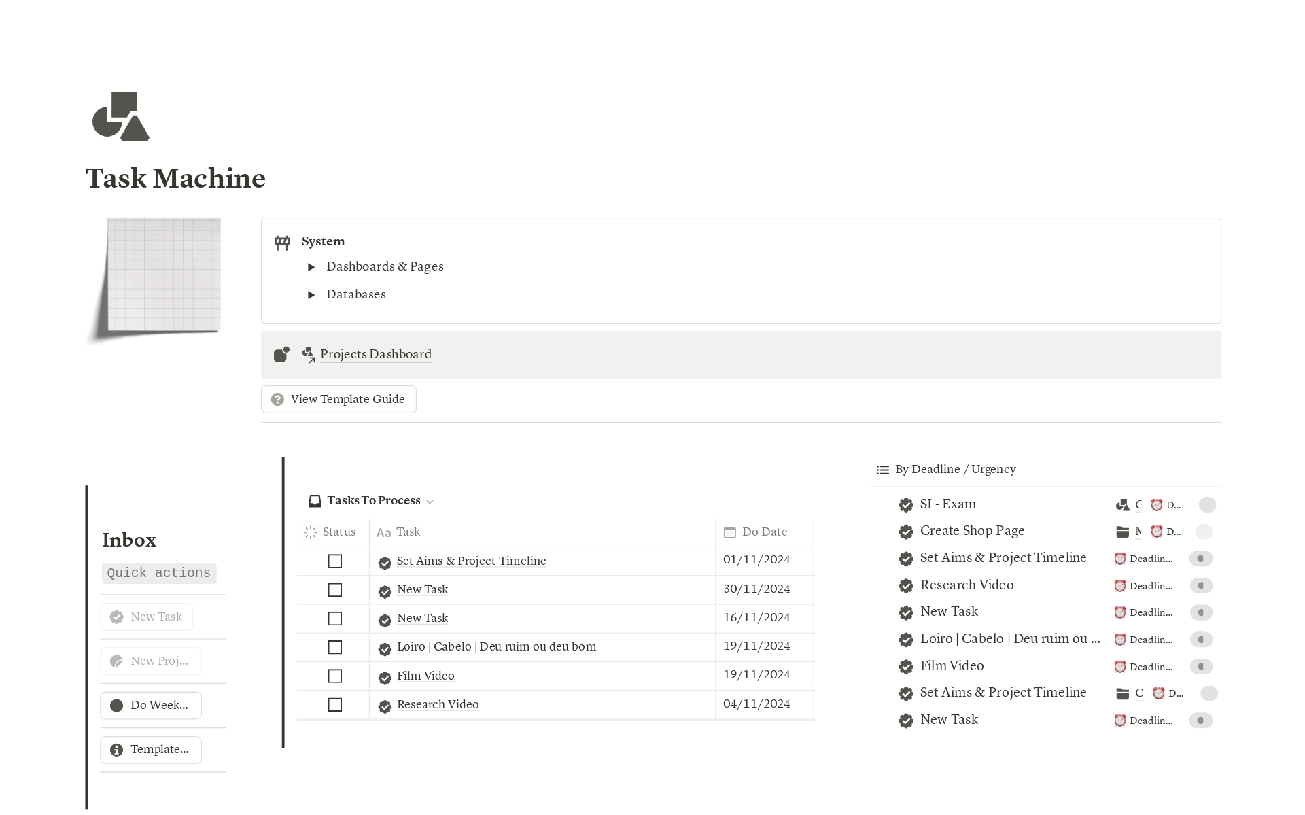Click the Do Date column header

[x=764, y=532]
